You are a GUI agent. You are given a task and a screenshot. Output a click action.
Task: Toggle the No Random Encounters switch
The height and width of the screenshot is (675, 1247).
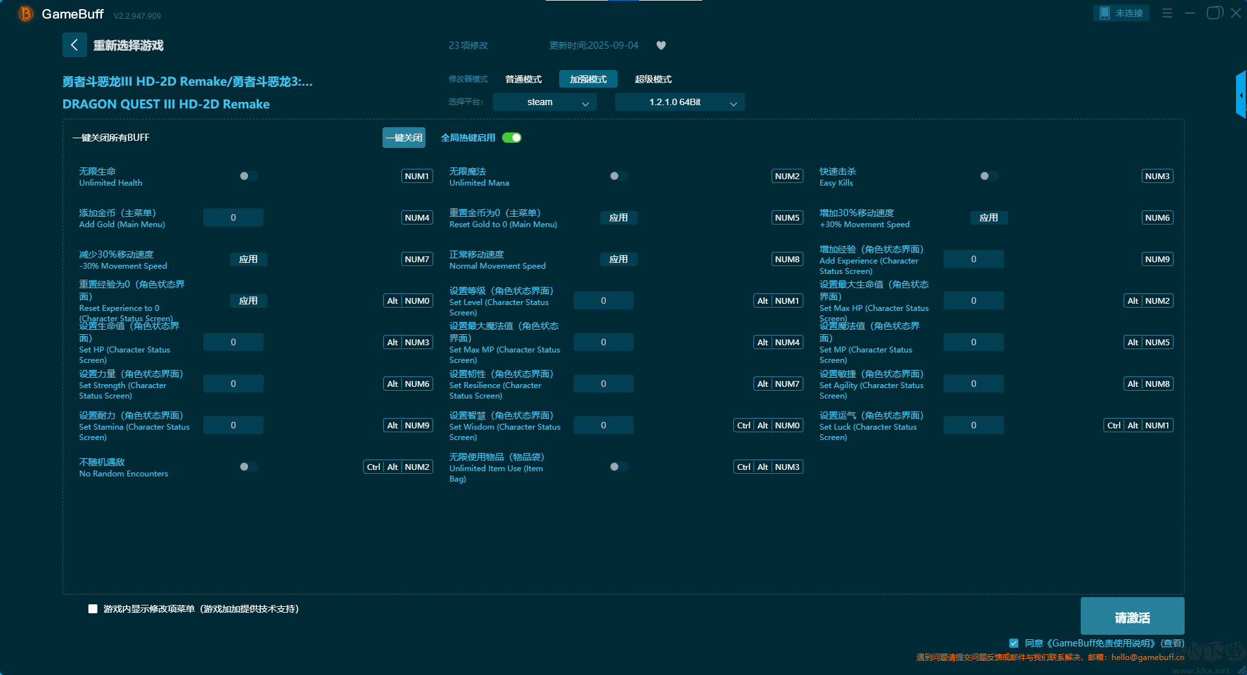coord(248,467)
